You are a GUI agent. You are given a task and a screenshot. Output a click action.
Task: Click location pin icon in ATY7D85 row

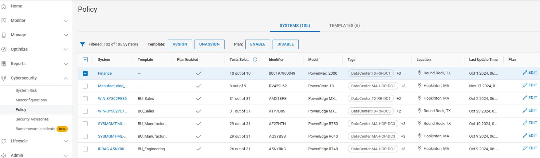tap(419, 111)
